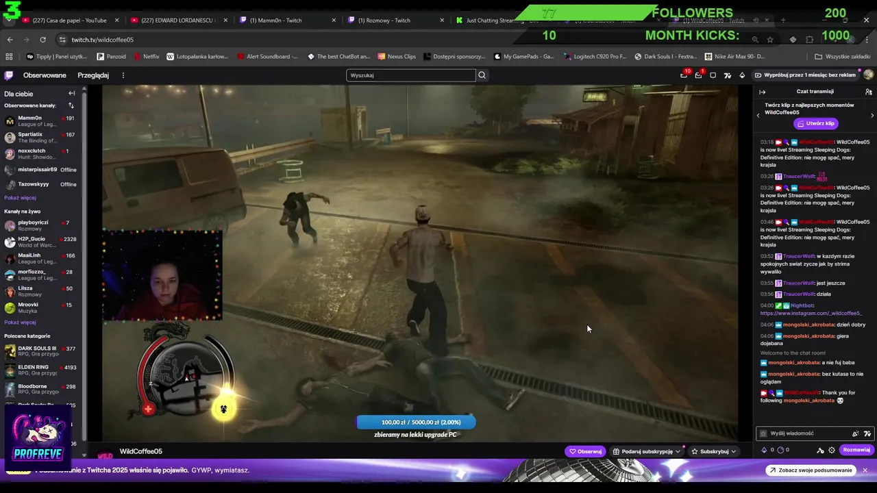Click Wypróbuj przez 1 miesiąc bez reklam
This screenshot has height=493, width=877.
point(806,75)
